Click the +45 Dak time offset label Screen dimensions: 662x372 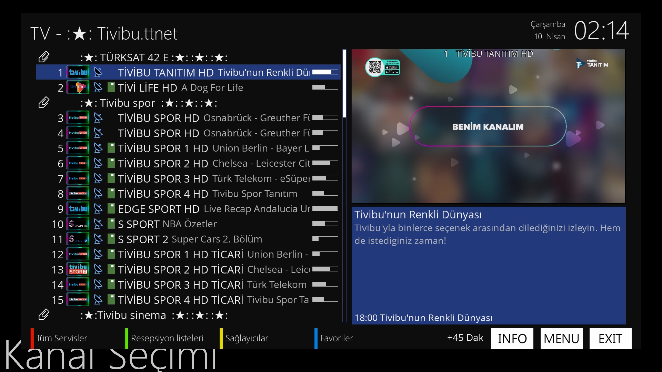(465, 338)
